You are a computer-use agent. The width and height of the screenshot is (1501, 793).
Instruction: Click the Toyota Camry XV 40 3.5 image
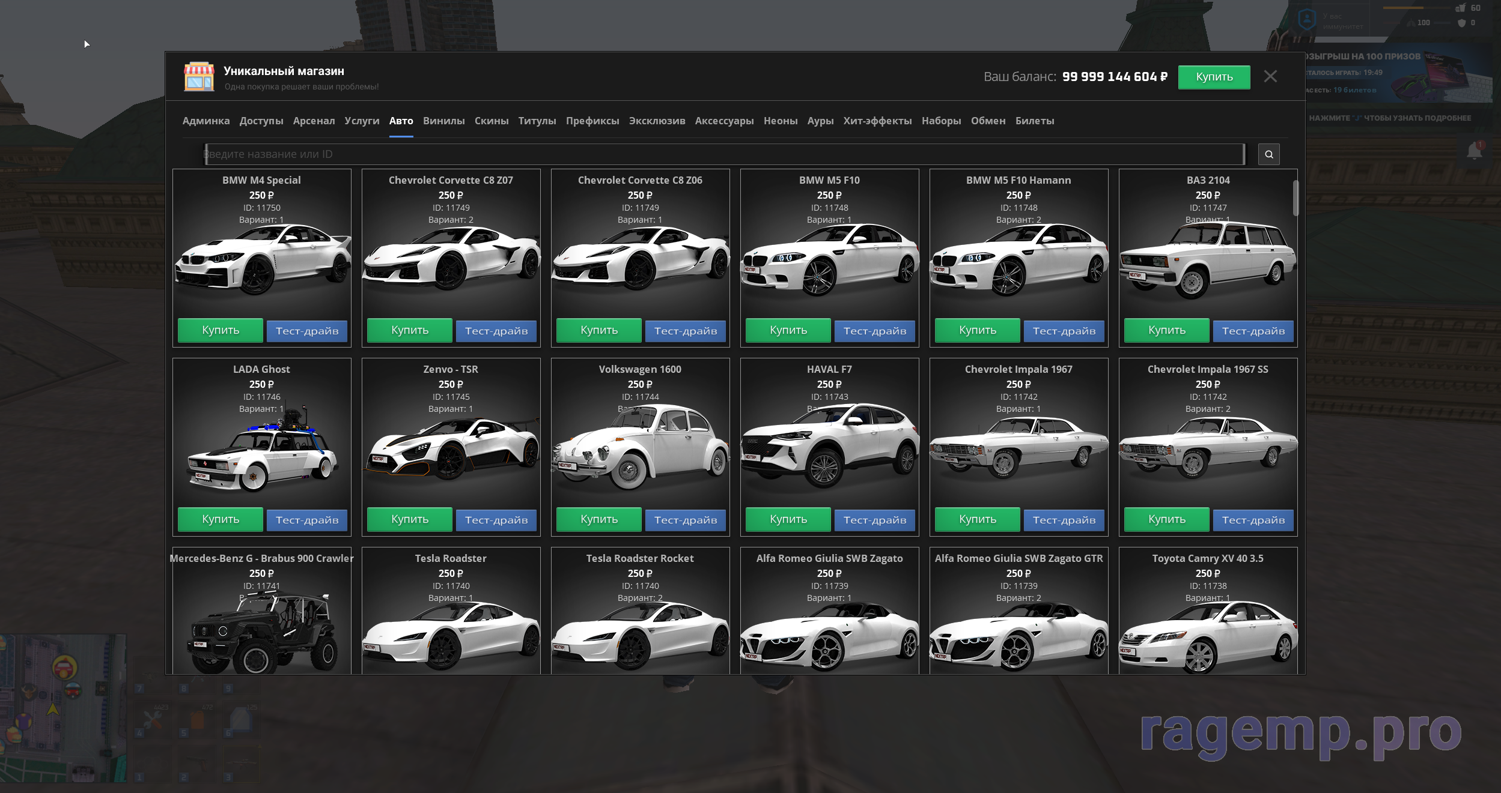pos(1208,638)
